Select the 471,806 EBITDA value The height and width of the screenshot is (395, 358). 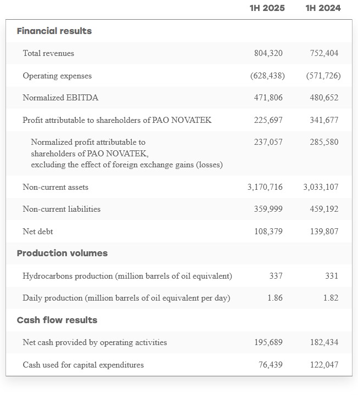(268, 98)
